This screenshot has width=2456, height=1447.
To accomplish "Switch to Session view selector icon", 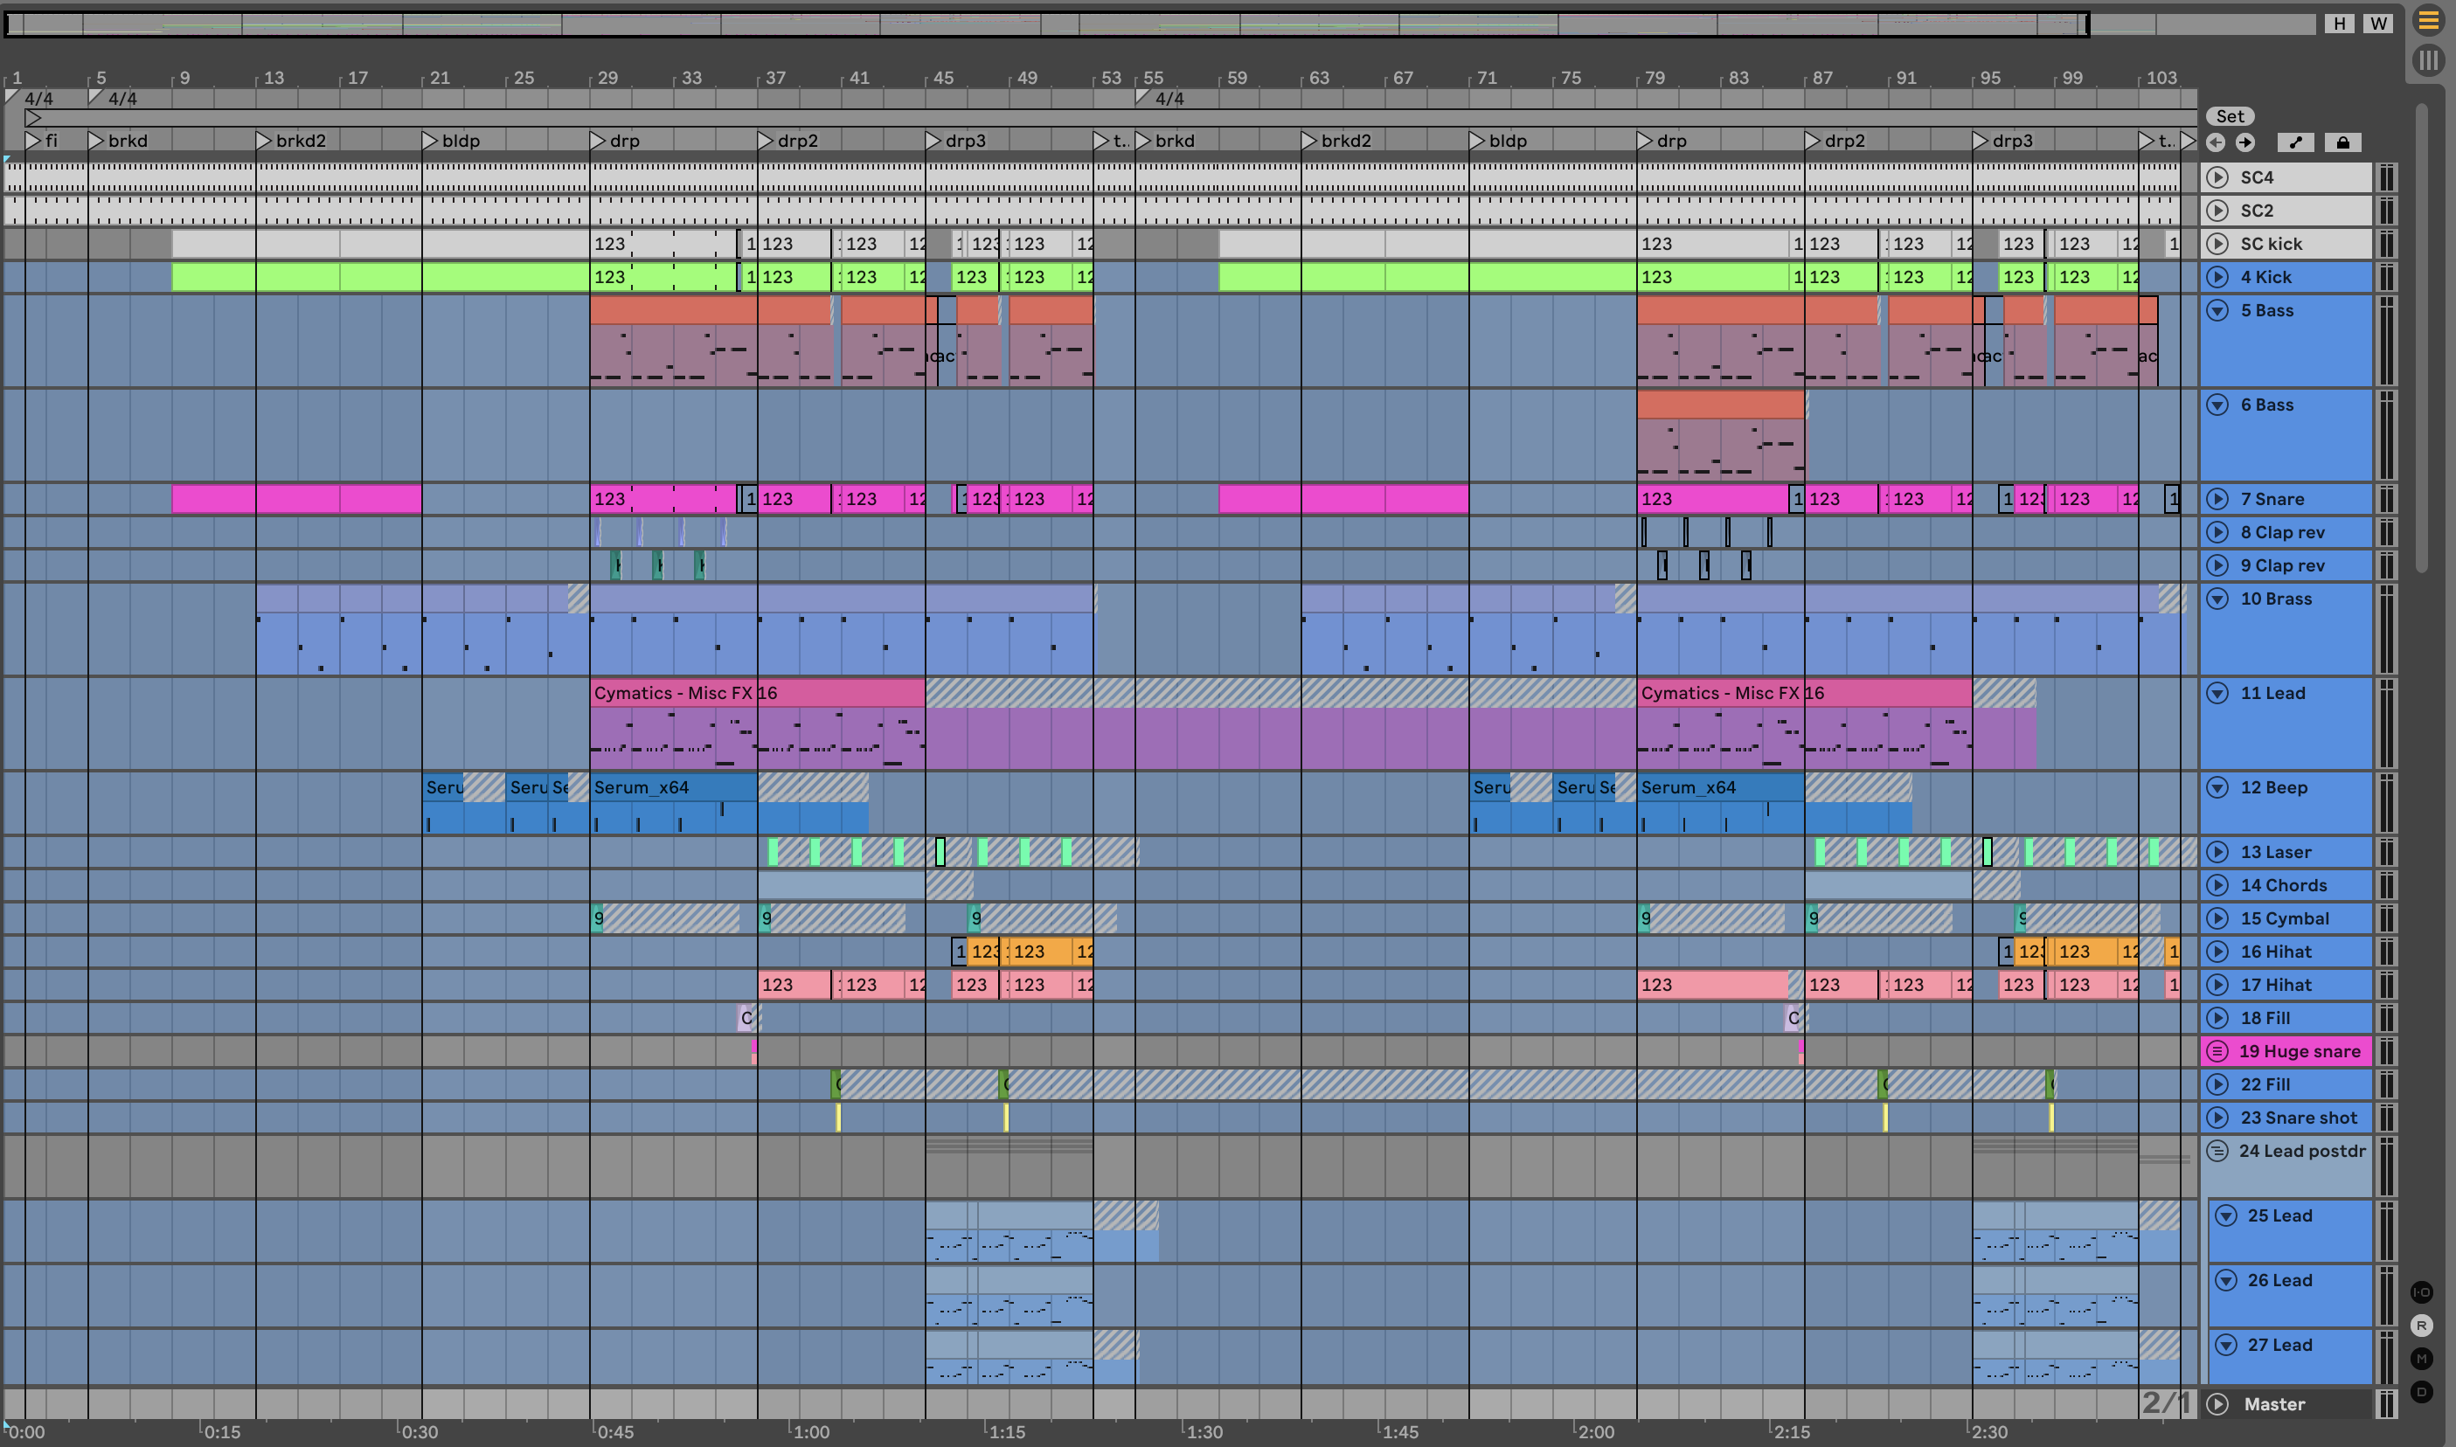I will 2428,60.
